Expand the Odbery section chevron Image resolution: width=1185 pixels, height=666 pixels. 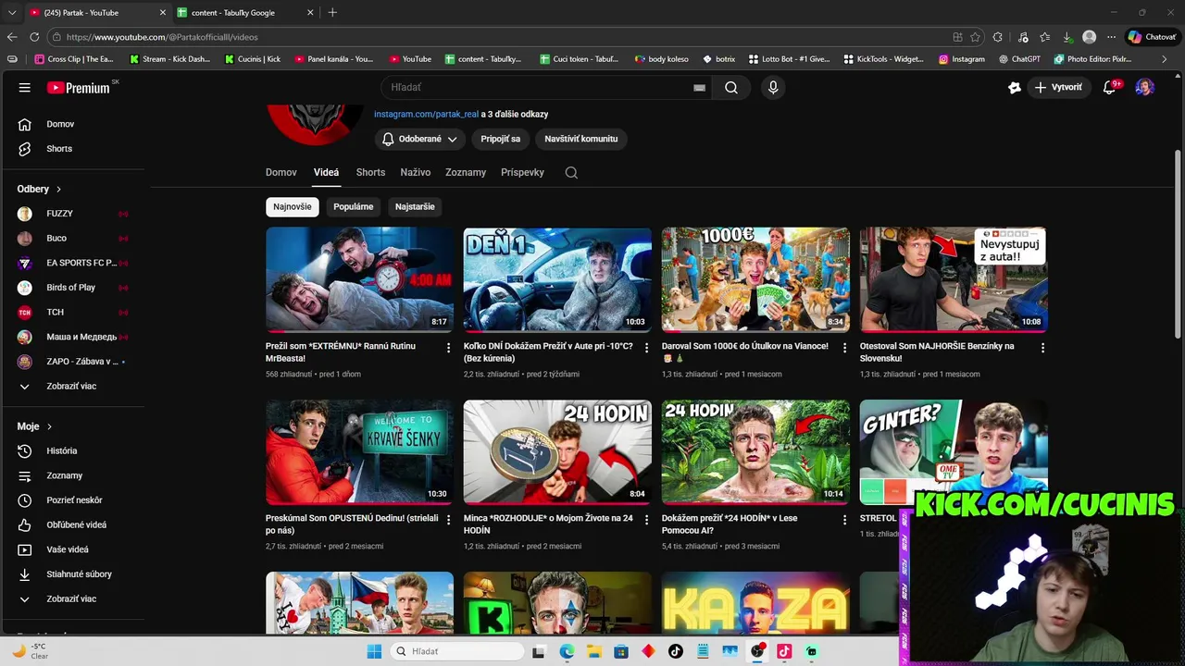[58, 189]
